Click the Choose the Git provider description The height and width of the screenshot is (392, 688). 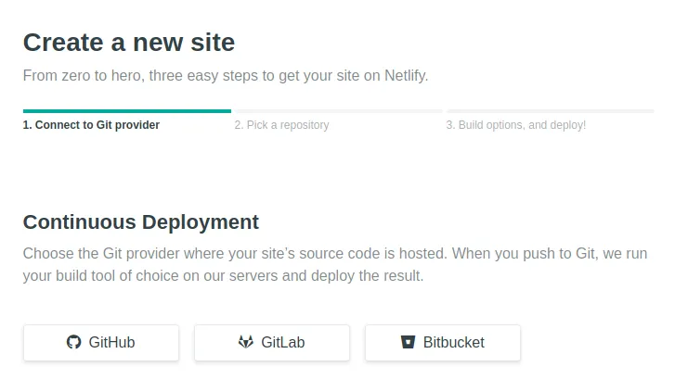334,265
